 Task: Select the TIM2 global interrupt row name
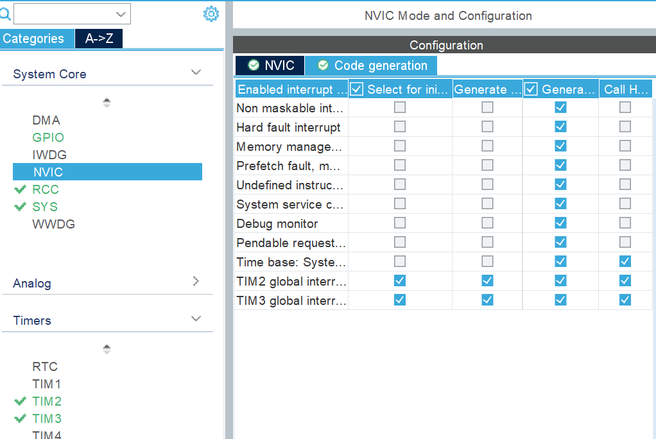[x=291, y=282]
